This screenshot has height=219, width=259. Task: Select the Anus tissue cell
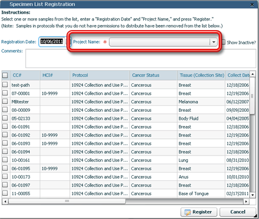pos(201,177)
